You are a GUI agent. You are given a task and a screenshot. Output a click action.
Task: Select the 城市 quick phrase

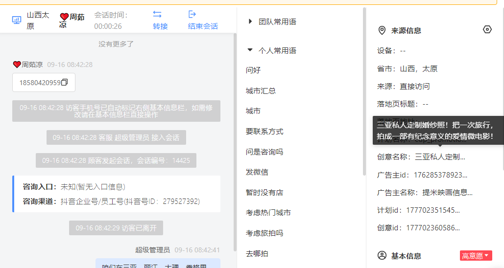point(253,111)
